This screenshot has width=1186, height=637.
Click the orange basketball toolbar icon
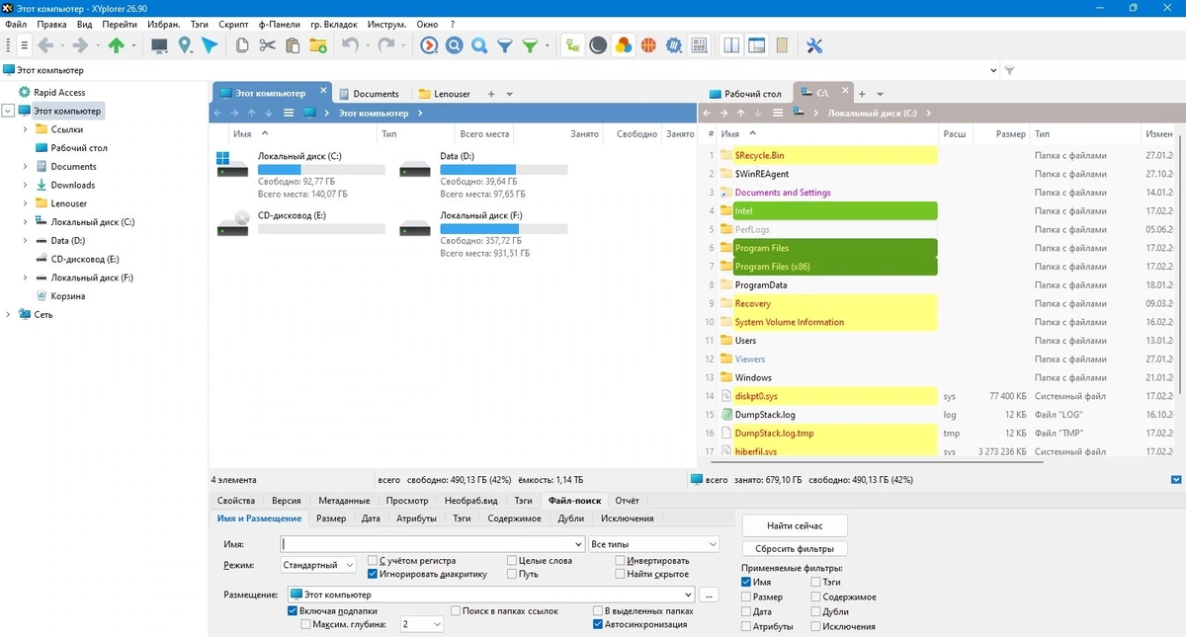coord(648,45)
